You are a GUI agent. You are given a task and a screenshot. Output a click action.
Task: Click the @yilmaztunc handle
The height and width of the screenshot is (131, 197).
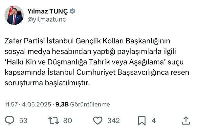(47, 19)
